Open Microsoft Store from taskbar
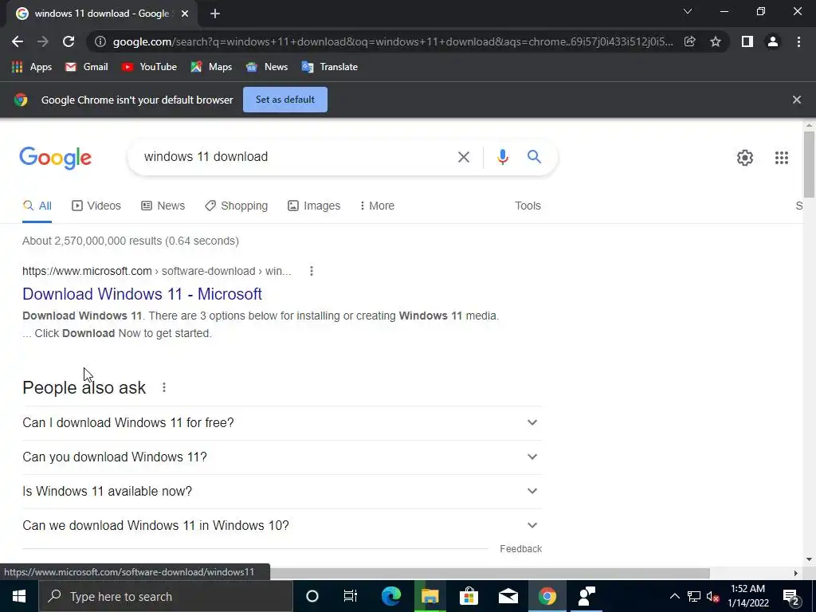Viewport: 816px width, 612px height. 469,596
